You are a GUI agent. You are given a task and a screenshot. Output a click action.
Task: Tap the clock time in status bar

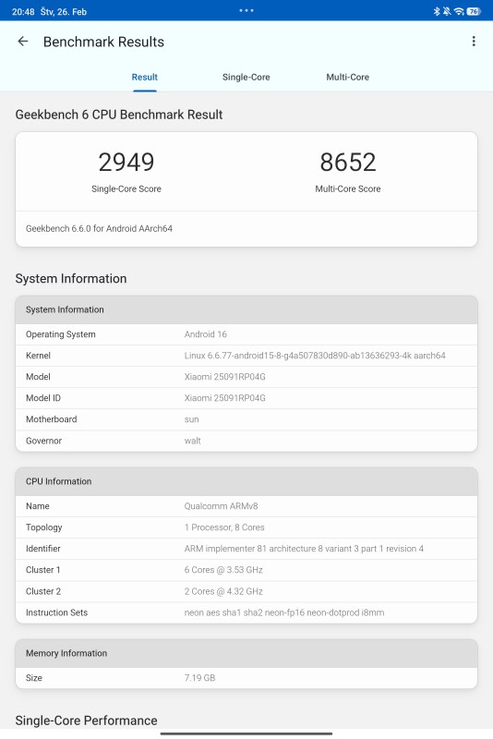[x=23, y=12]
